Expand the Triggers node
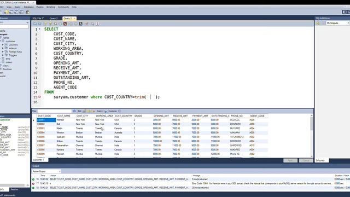 (3, 55)
